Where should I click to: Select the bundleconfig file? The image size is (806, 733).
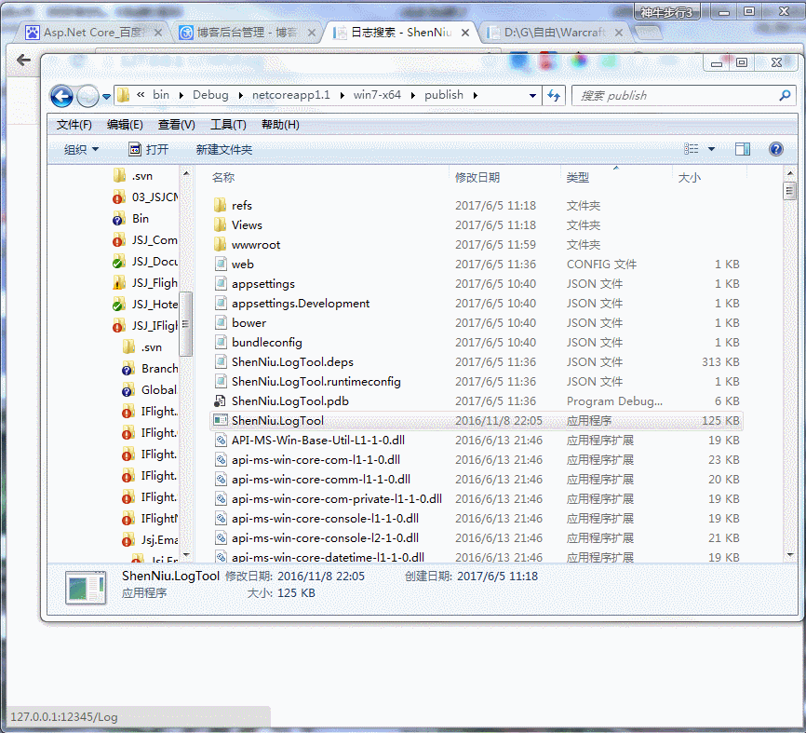pos(267,343)
